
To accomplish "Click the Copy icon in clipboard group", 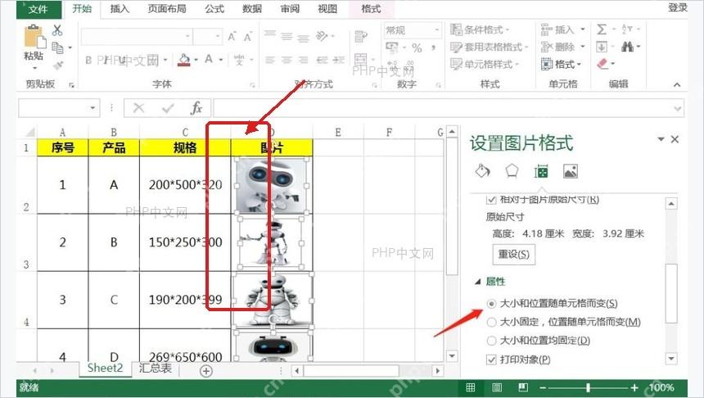I will click(57, 47).
